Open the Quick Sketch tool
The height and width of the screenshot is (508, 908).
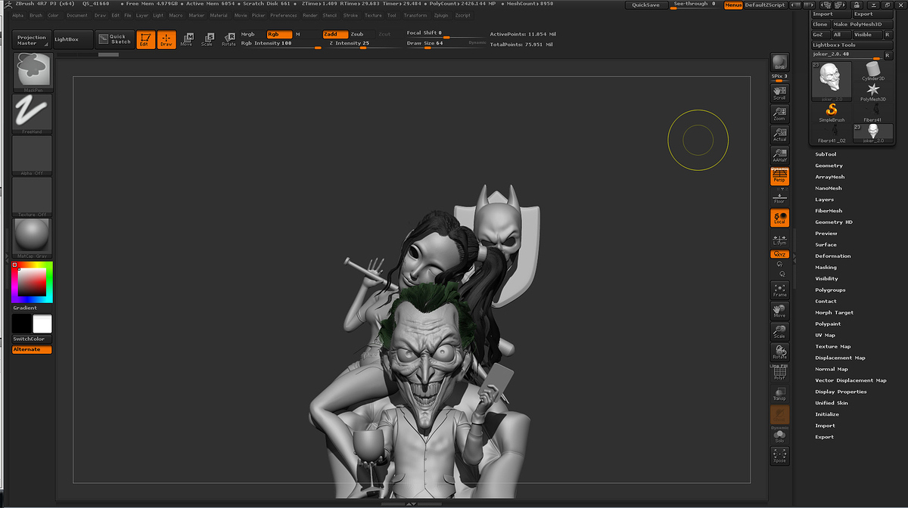115,39
